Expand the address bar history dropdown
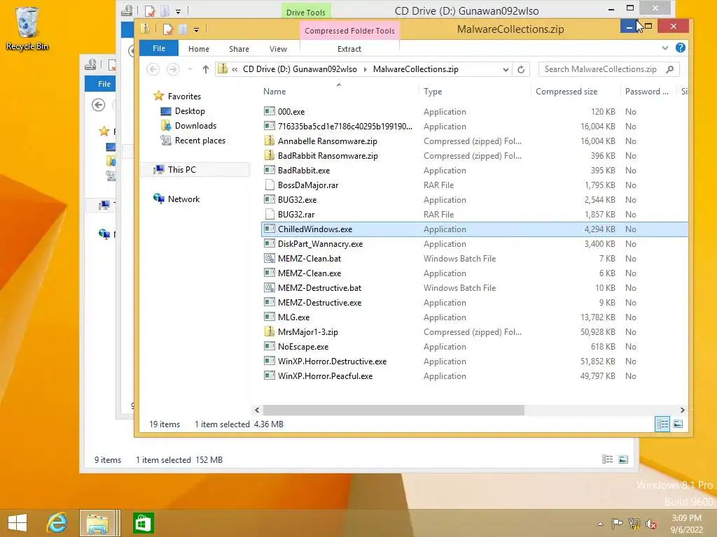The image size is (717, 537). pyautogui.click(x=506, y=69)
